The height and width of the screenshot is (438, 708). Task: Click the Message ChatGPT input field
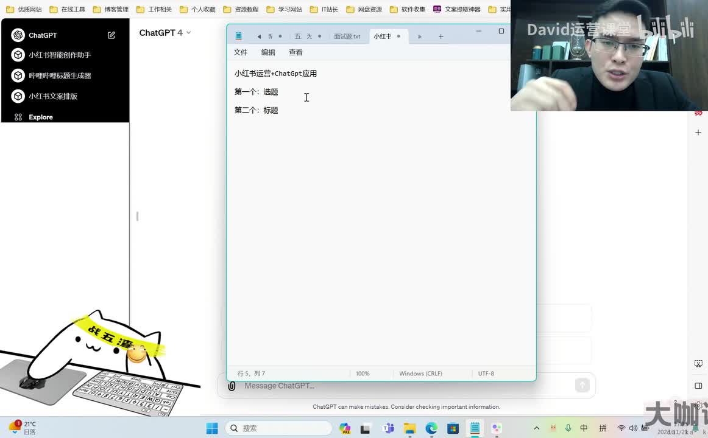coord(402,386)
